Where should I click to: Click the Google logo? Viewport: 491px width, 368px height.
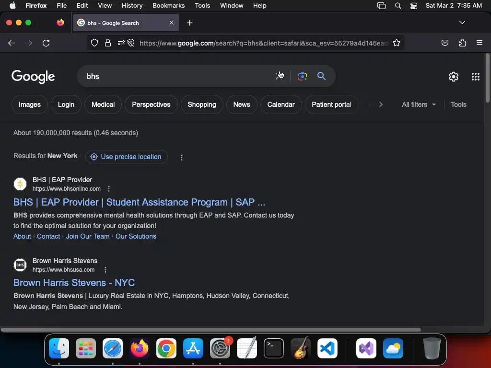click(33, 77)
